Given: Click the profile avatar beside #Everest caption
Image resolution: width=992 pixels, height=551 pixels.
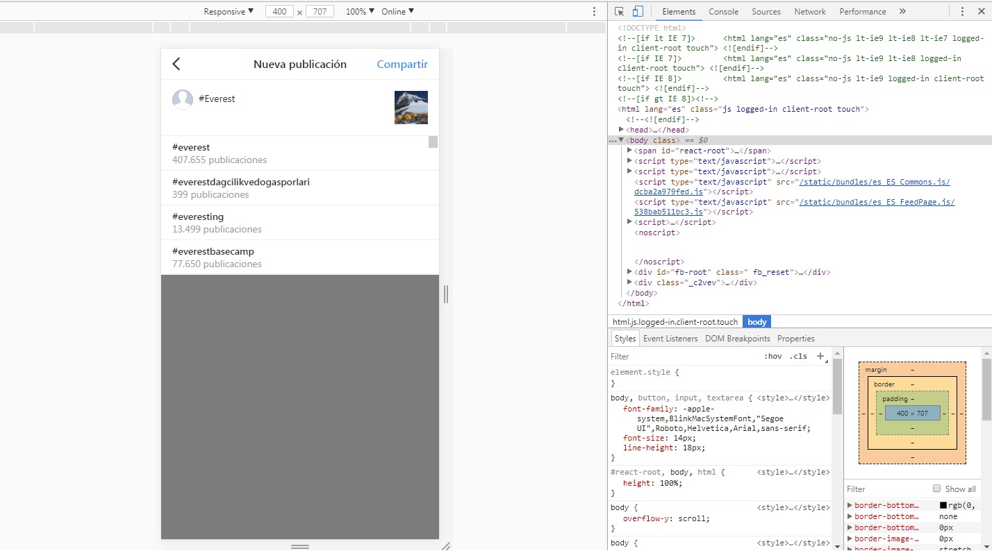Looking at the screenshot, I should (183, 99).
